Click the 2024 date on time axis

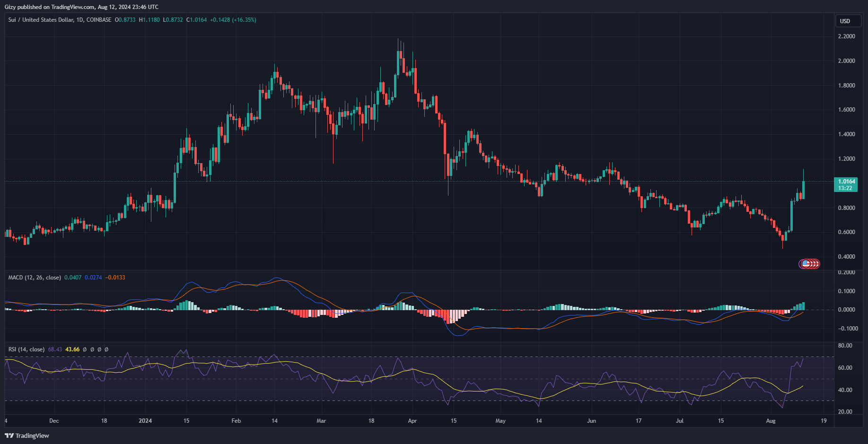point(145,421)
